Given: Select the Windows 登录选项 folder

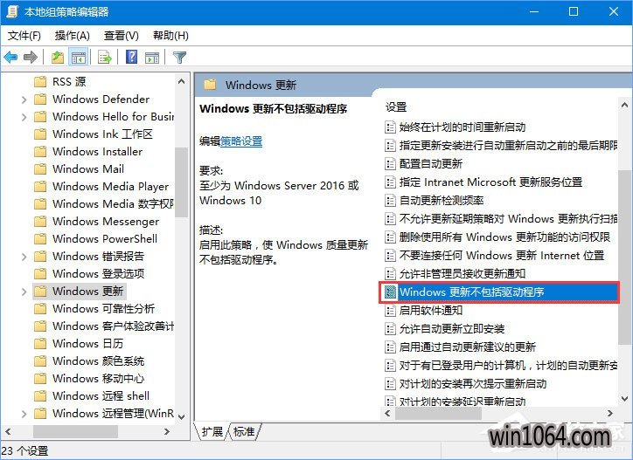Looking at the screenshot, I should 98,274.
